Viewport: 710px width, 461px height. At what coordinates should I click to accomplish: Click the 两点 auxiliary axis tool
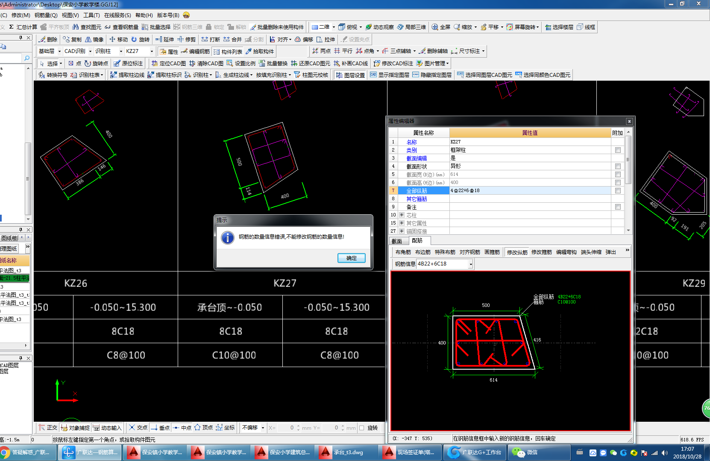point(321,51)
